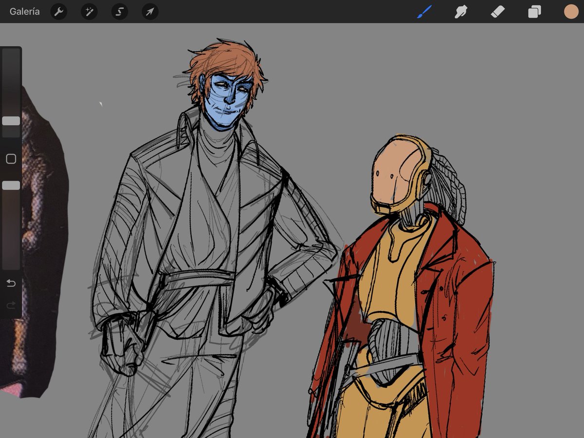Screen dimensions: 584x438
Task: Open the Layers panel
Action: [x=534, y=12]
